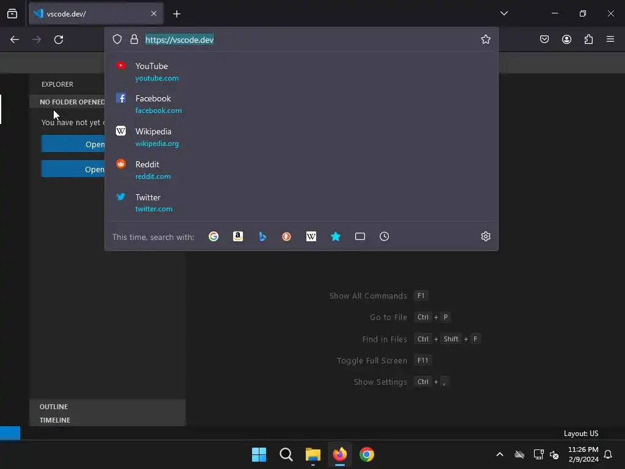Open Save to Pocket icon
Viewport: 625px width, 469px height.
point(544,39)
